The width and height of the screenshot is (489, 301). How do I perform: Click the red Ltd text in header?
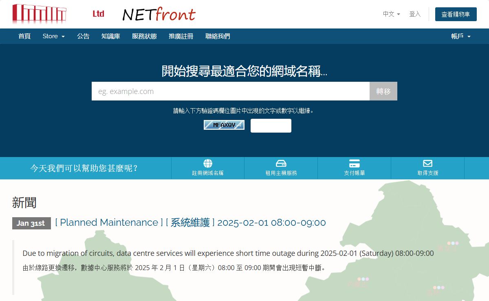[x=98, y=14]
